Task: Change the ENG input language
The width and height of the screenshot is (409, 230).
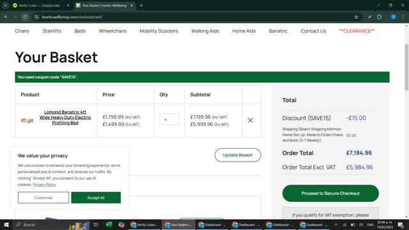Action: (x=371, y=224)
